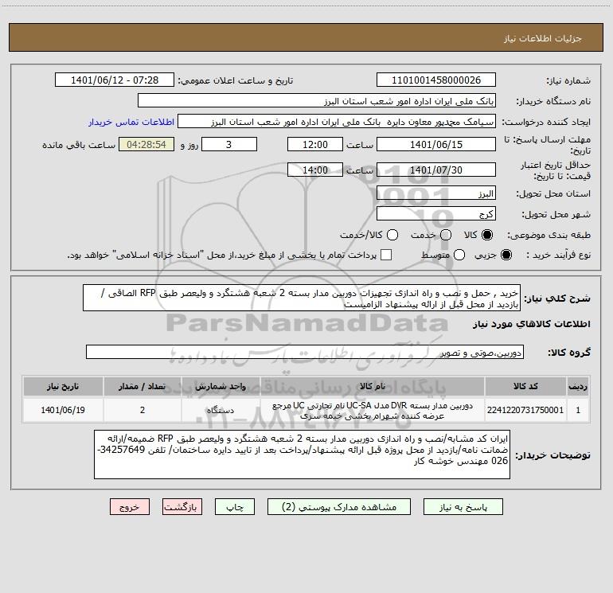The height and width of the screenshot is (593, 613).
Task: Select the جزیی purchase type radio
Action: click(506, 255)
